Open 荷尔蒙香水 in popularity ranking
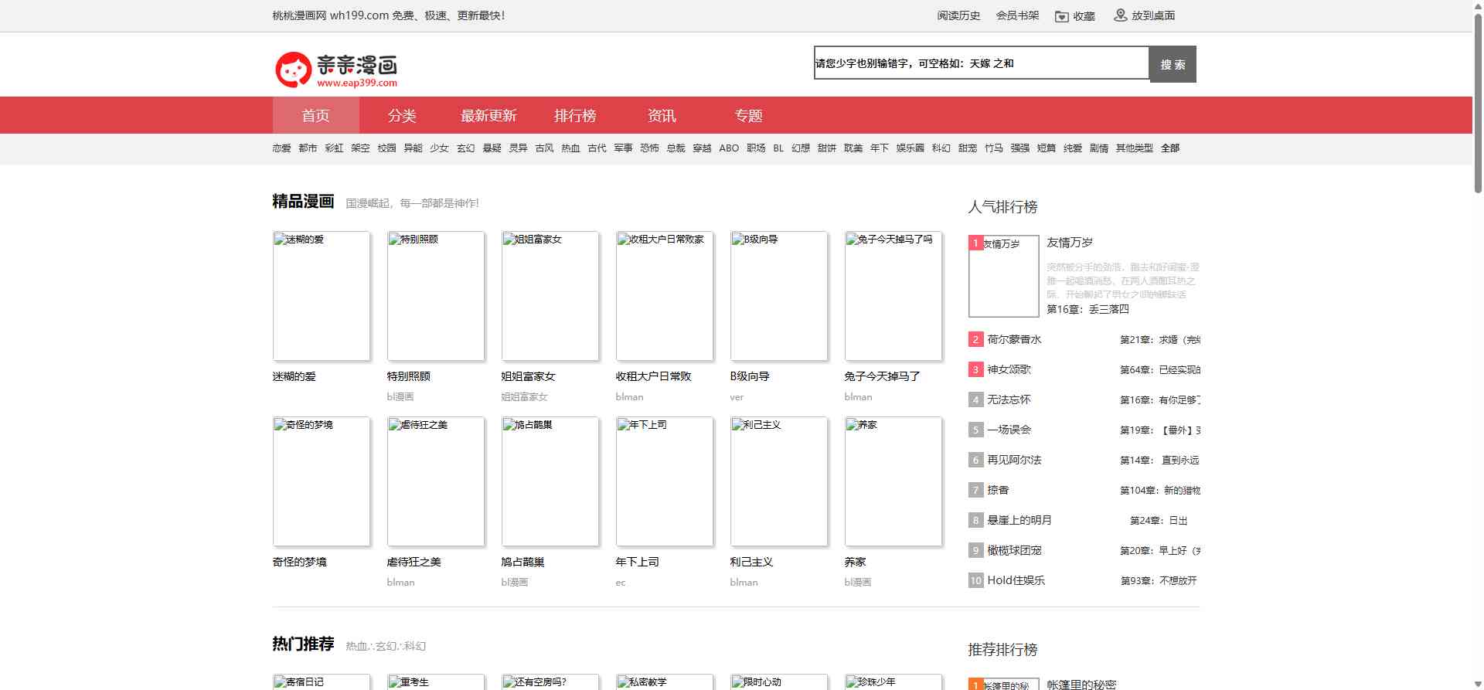Image resolution: width=1484 pixels, height=690 pixels. [1014, 339]
